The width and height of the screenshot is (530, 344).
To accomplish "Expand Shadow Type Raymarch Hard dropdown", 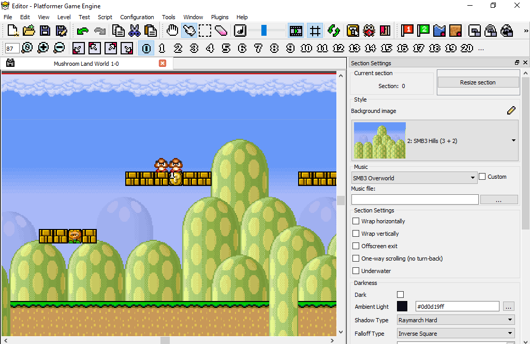I will 455,320.
